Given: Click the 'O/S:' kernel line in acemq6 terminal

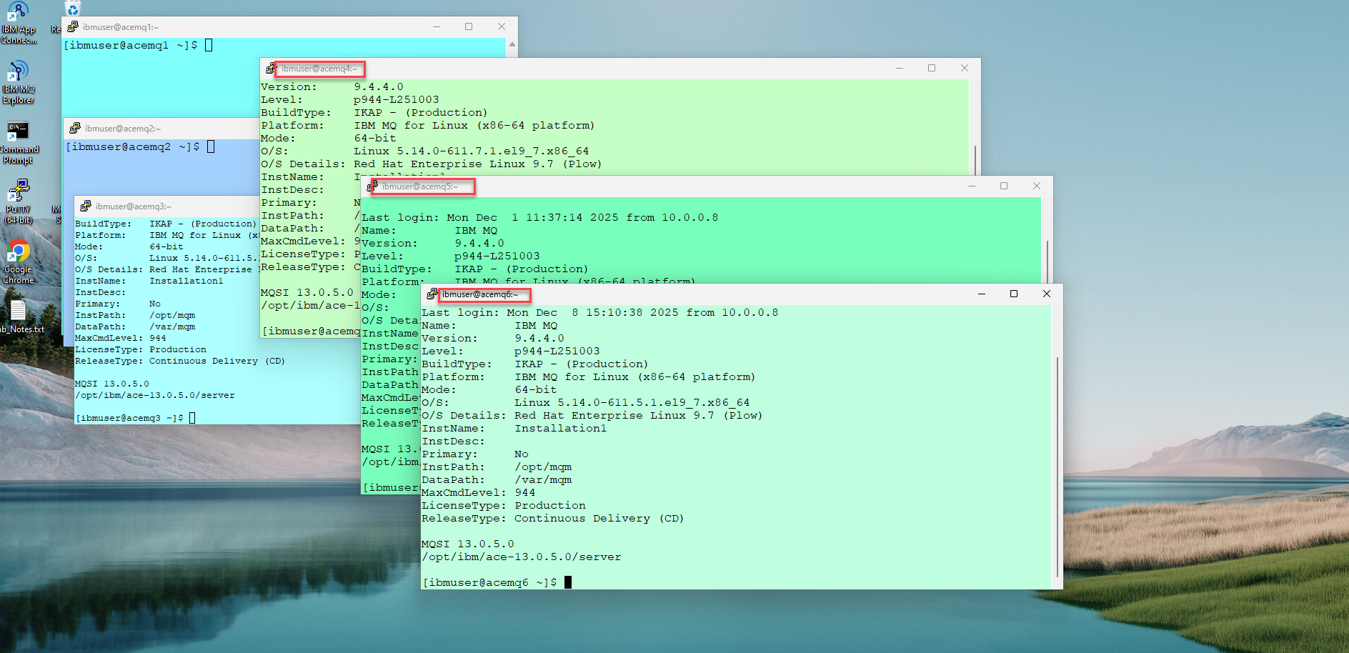Looking at the screenshot, I should pos(585,402).
